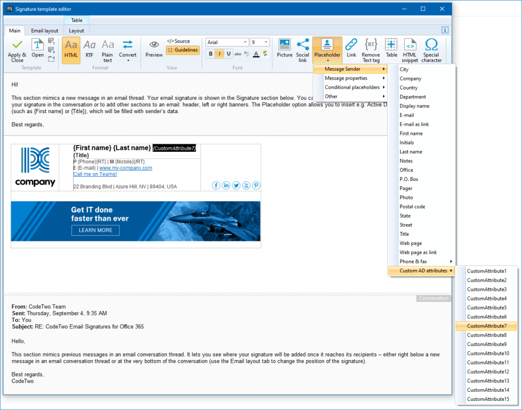Open the Preview of the signature
This screenshot has width=522, height=410.
click(153, 48)
